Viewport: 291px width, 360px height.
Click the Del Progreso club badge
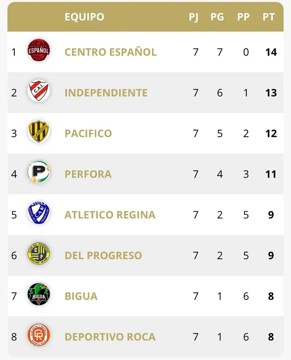tap(39, 254)
